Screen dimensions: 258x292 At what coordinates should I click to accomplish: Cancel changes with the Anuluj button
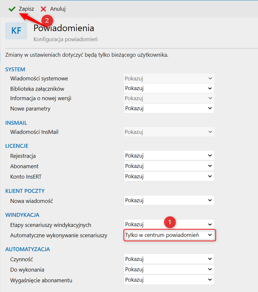click(x=53, y=9)
